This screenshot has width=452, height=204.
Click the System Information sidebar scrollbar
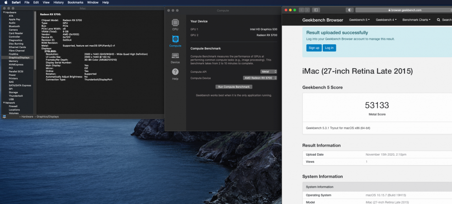[x=35, y=40]
